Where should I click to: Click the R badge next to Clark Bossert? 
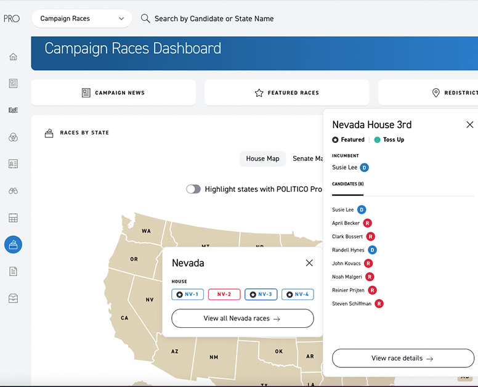click(x=370, y=237)
